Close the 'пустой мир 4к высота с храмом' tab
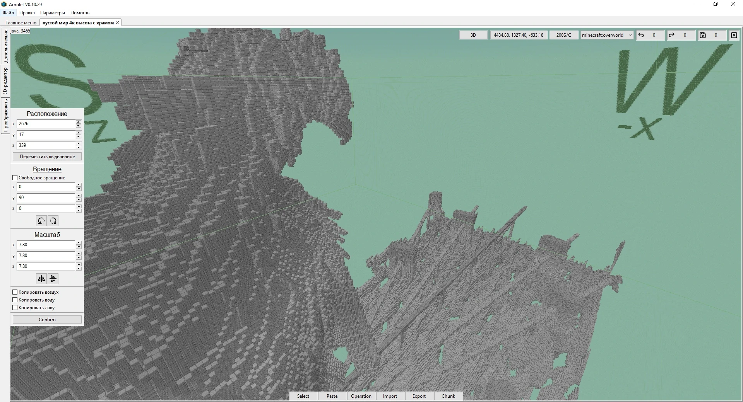This screenshot has height=402, width=743. (117, 22)
